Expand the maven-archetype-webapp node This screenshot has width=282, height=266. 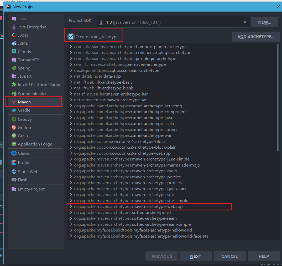point(71,207)
